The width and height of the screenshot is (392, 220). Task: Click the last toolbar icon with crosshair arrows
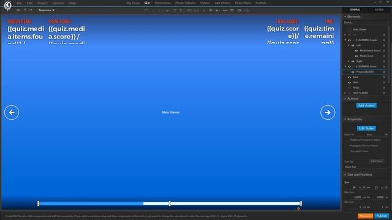[x=246, y=10]
